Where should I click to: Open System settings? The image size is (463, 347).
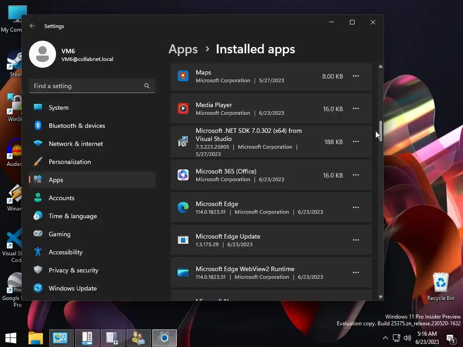92,108
